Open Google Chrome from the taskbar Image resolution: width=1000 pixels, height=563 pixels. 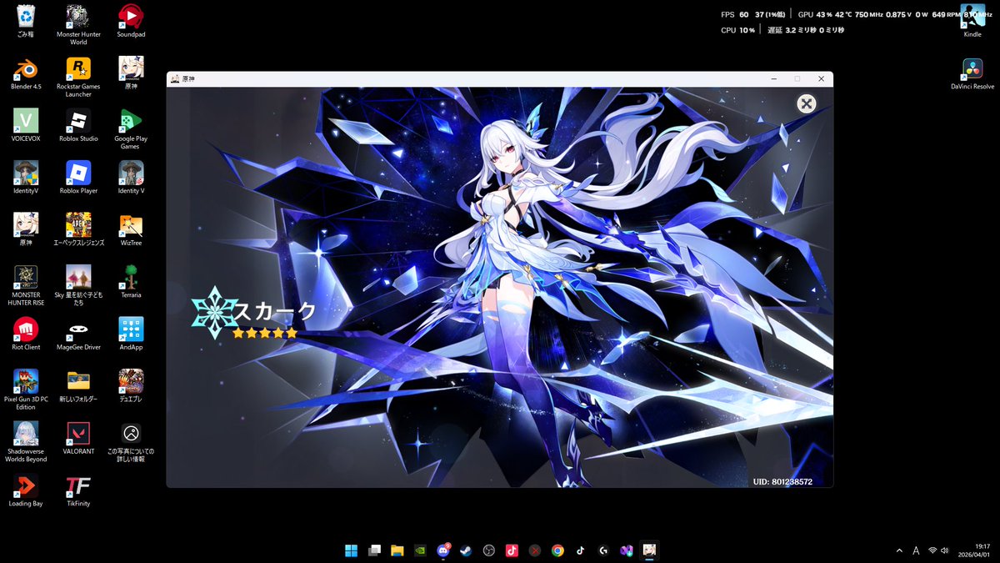(557, 550)
